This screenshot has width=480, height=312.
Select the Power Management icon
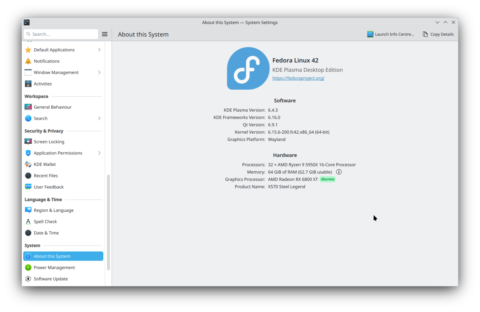(28, 267)
